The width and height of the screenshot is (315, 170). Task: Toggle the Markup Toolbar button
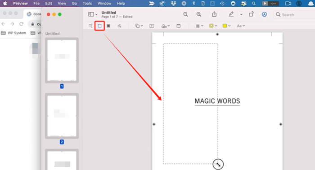(x=265, y=14)
